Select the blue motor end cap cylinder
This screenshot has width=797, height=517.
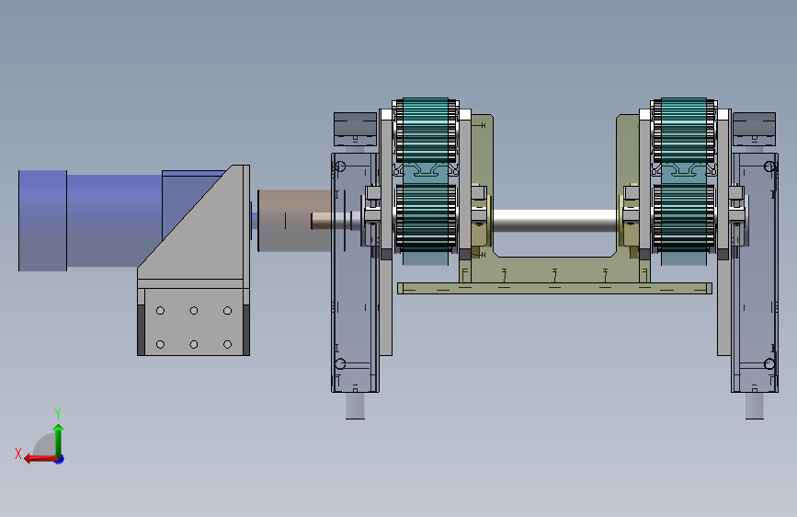pyautogui.click(x=42, y=221)
